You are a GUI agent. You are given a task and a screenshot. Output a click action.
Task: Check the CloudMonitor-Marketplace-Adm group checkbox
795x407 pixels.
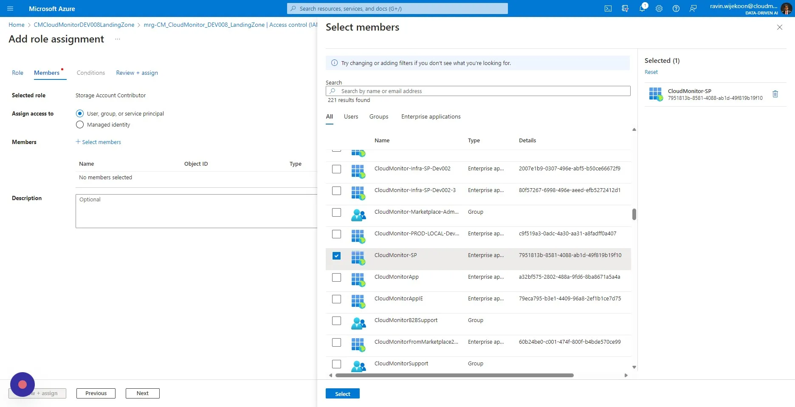pyautogui.click(x=336, y=212)
